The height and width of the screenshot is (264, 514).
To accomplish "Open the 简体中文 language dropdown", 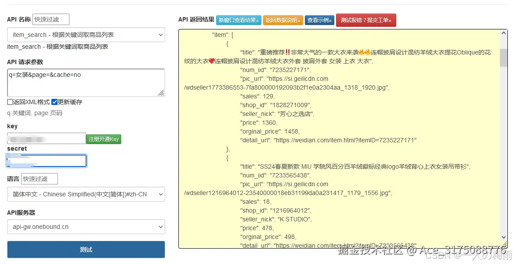I will (x=86, y=194).
